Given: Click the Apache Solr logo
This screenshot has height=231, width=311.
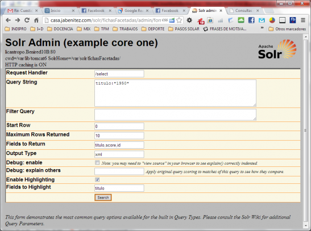Looking at the screenshot, I should click(277, 49).
